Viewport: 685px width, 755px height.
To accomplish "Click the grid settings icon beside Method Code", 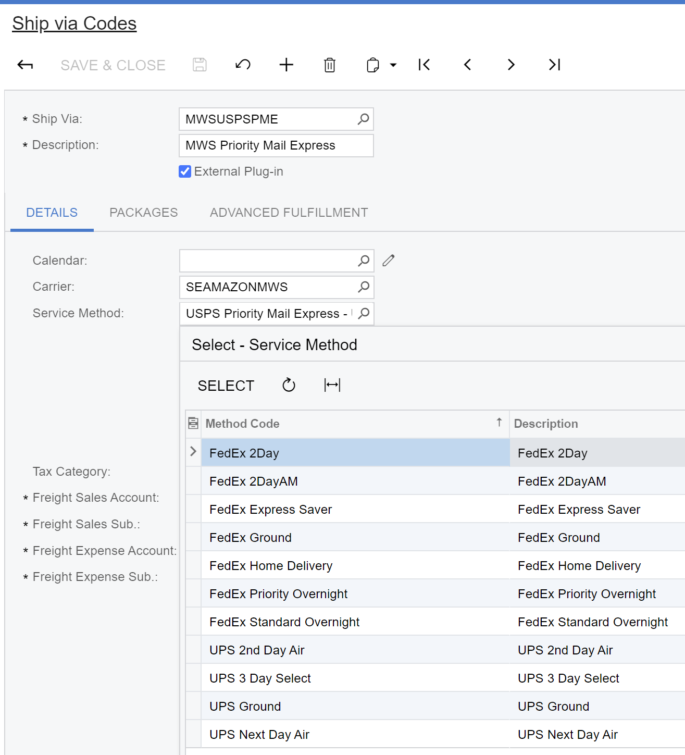I will 193,424.
